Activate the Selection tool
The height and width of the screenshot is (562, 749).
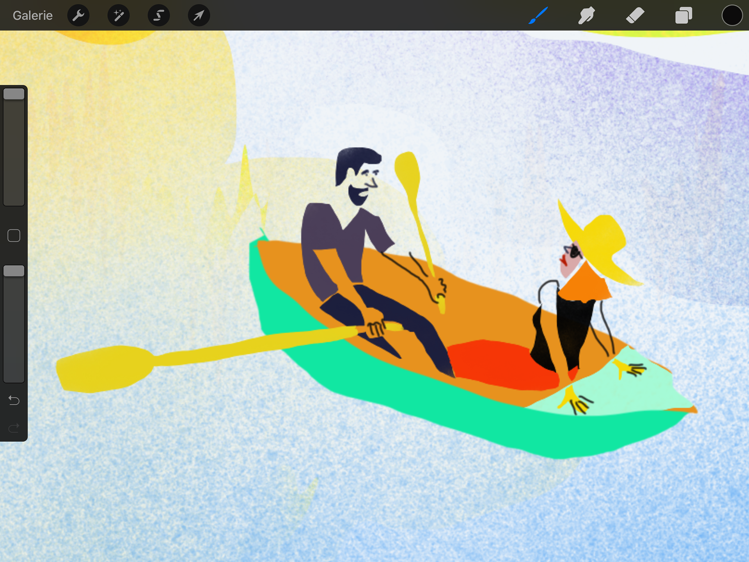coord(159,16)
